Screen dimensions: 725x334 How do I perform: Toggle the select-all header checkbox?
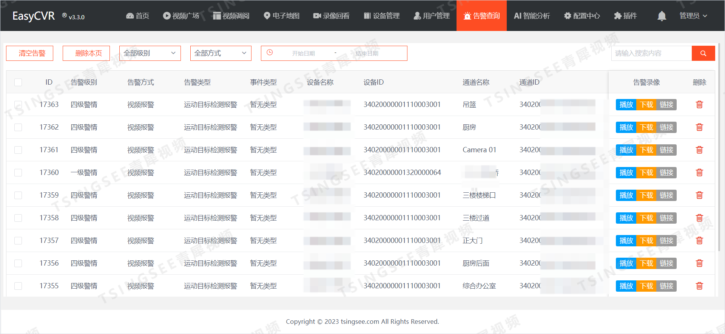18,82
